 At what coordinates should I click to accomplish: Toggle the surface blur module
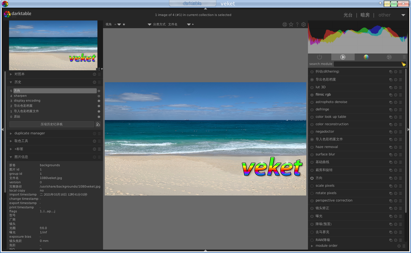312,155
